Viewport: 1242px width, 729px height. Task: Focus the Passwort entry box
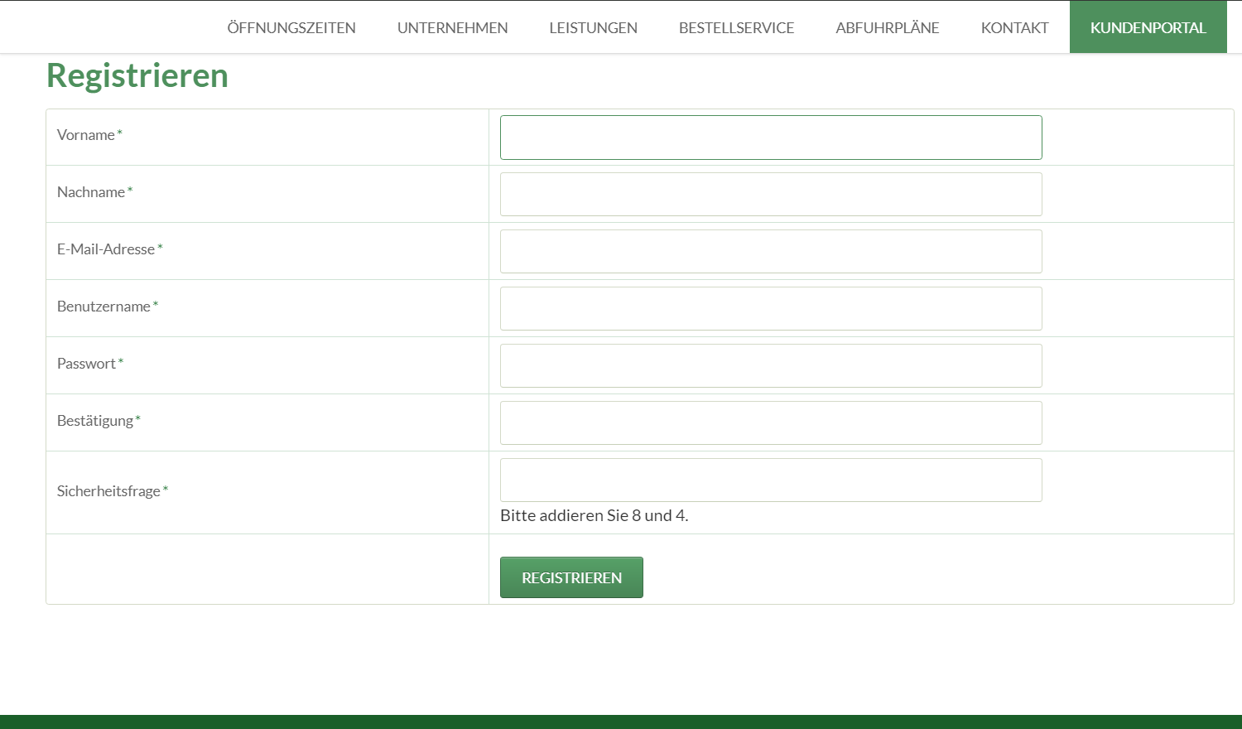(770, 366)
